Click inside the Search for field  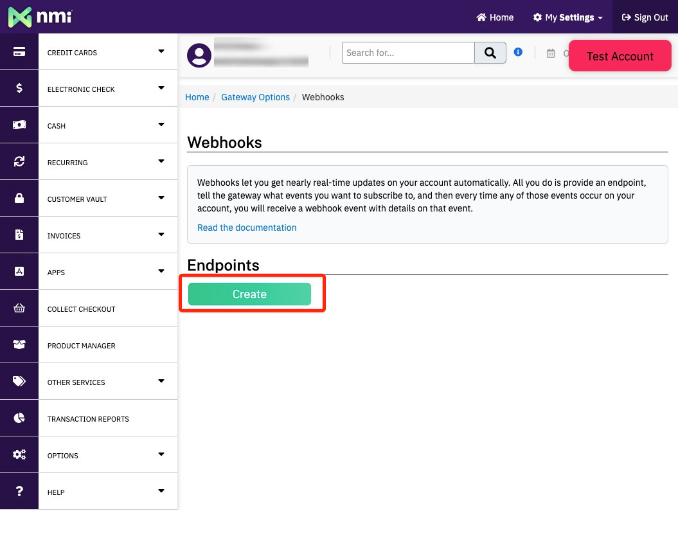[408, 53]
